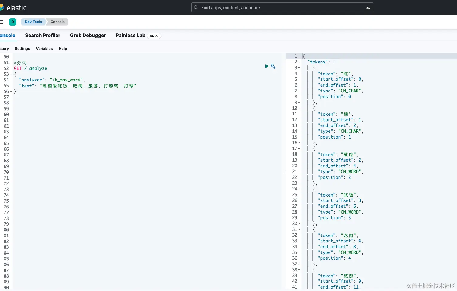Click the "analyzer": "ik_max_word" line
The height and width of the screenshot is (291, 457).
52,80
